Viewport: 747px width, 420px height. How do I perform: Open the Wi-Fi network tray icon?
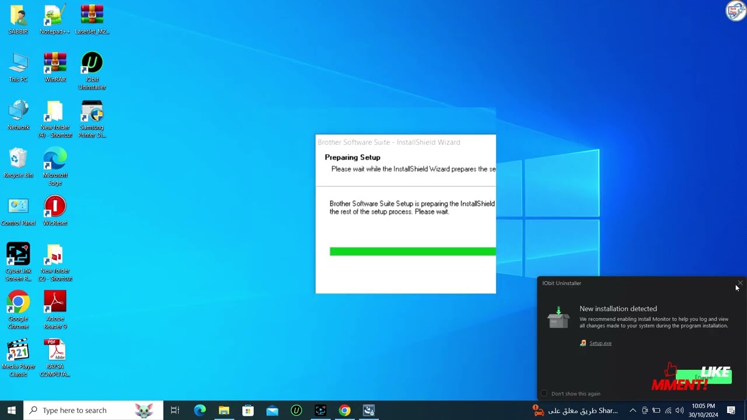(x=668, y=411)
